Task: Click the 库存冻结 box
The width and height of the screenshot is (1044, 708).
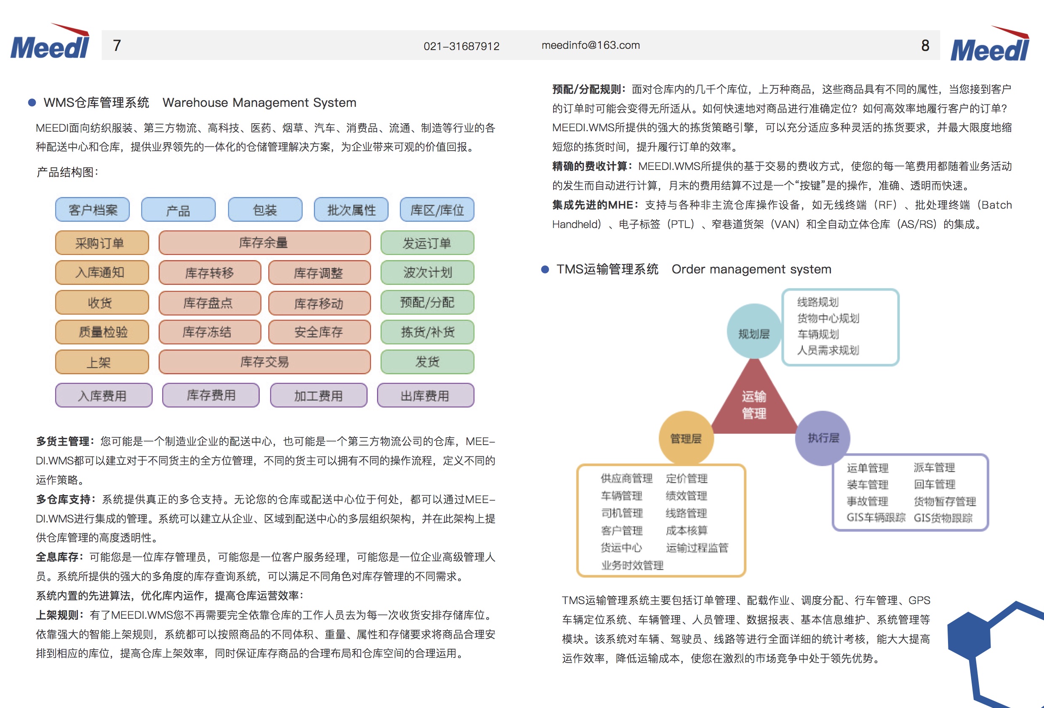Action: coord(210,332)
